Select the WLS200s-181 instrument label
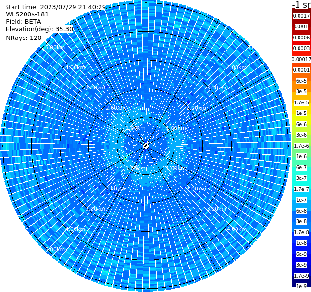 (27, 14)
